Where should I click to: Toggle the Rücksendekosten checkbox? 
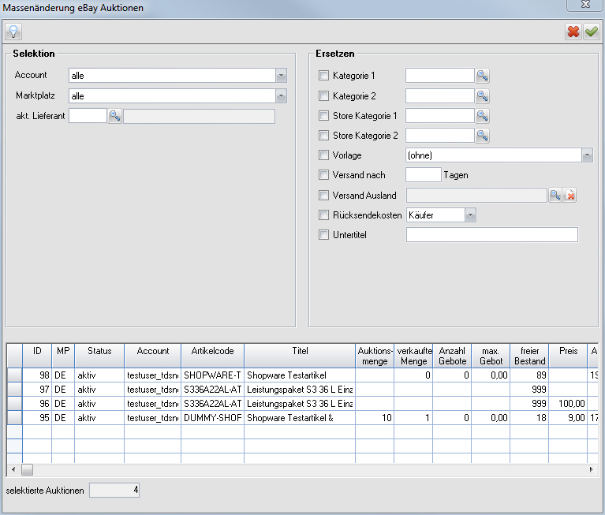pyautogui.click(x=323, y=215)
